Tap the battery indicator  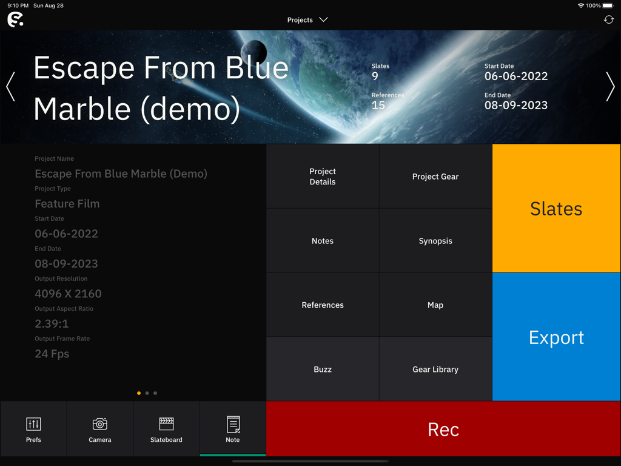click(608, 5)
